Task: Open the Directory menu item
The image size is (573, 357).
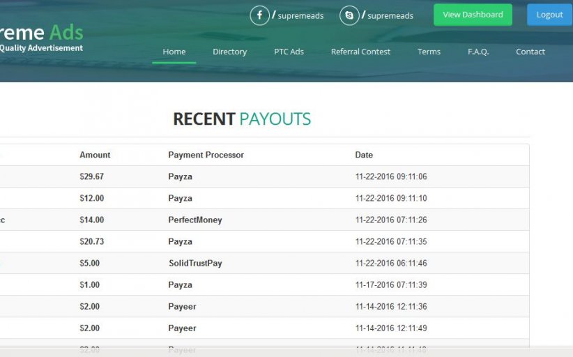Action: click(229, 52)
